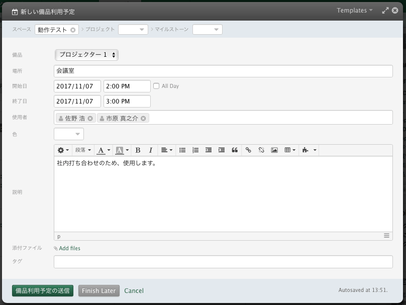Remove user 市原 真之介
The image size is (406, 305).
pos(143,118)
